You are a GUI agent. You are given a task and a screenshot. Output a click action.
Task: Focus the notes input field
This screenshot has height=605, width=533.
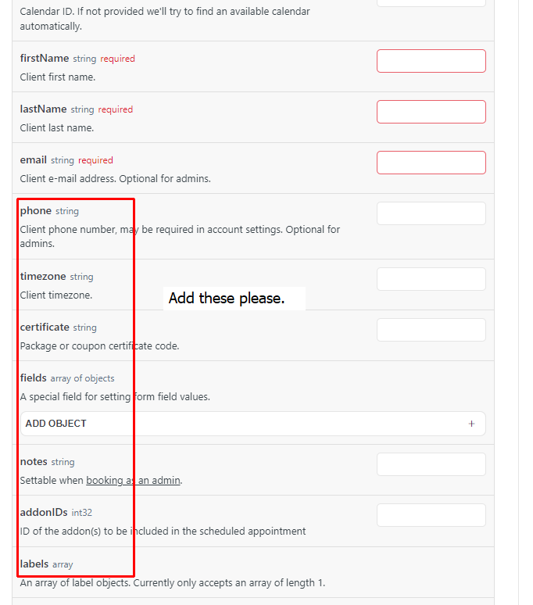pos(431,464)
